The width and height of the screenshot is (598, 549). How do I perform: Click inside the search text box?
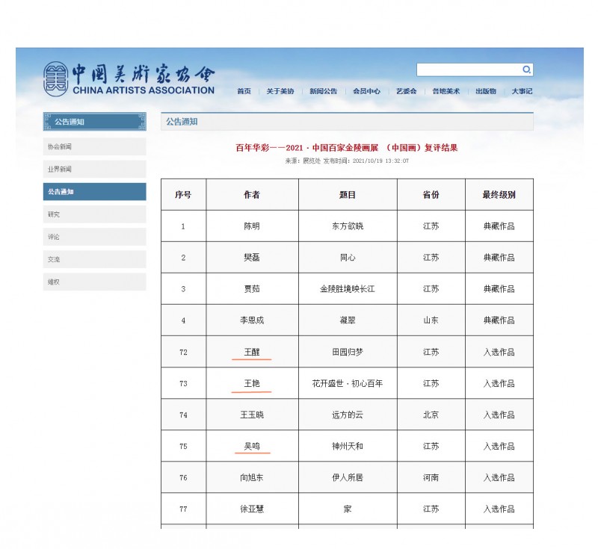click(468, 69)
